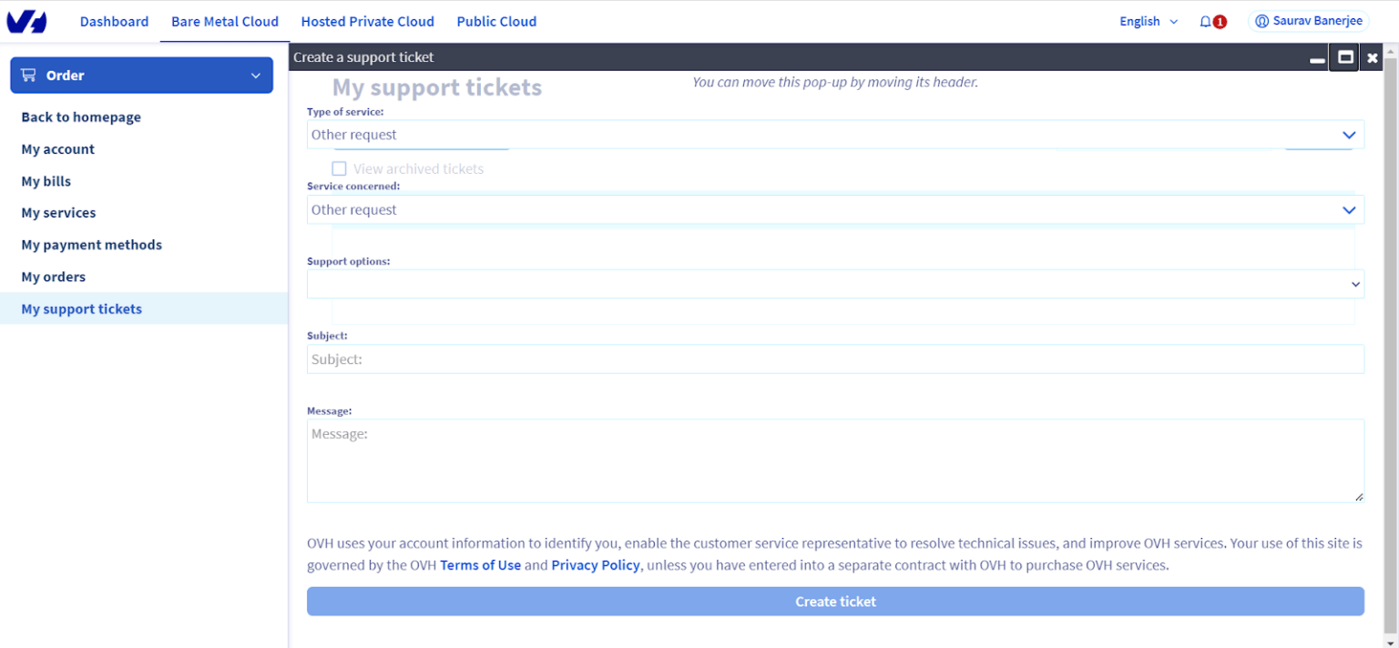Switch to the Public Cloud tab
Viewport: 1399px width, 648px height.
tap(496, 21)
